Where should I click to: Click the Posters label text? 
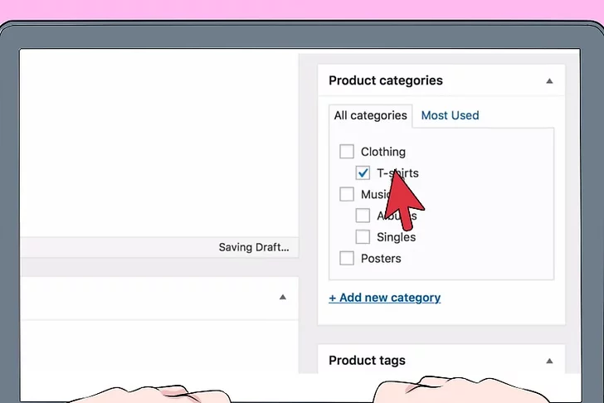(381, 259)
